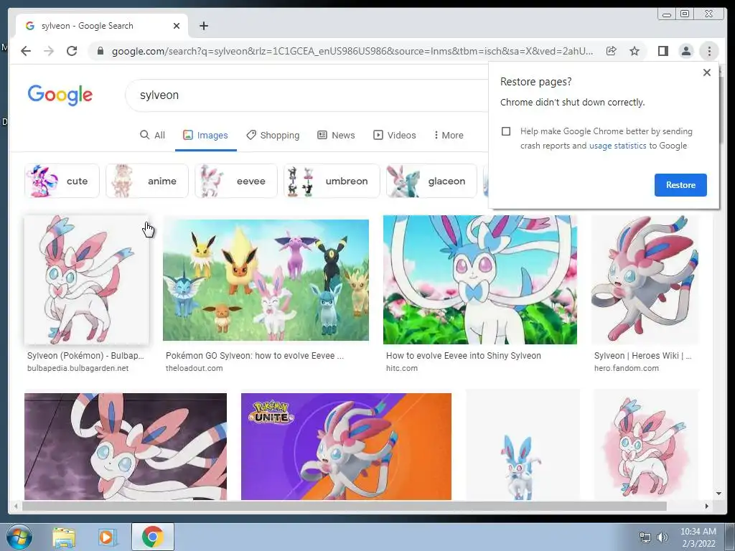
Task: Switch to the All results tab
Action: [152, 135]
